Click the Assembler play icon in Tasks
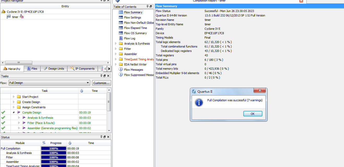The height and width of the screenshot is (167, 344). [24, 128]
